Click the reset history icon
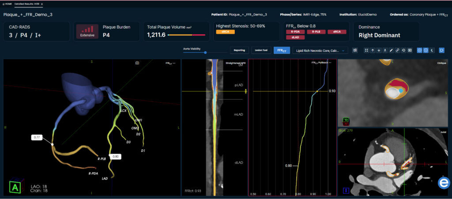452x199 pixels. click(403, 50)
